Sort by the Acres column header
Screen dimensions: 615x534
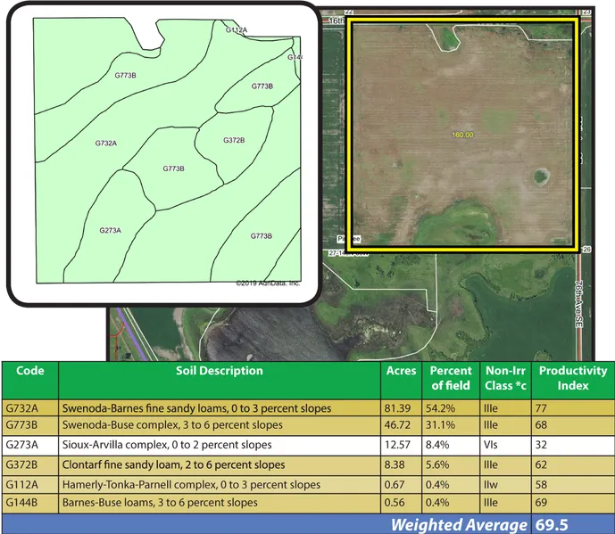pyautogui.click(x=401, y=371)
